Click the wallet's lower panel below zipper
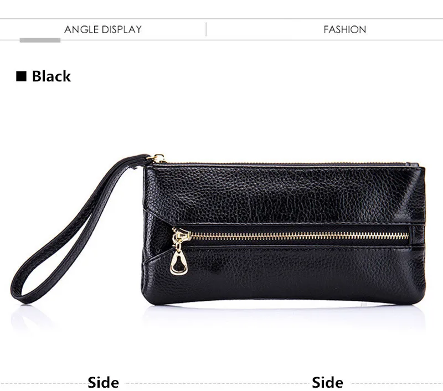Image resolution: width=443 pixels, height=391 pixels. click(x=282, y=275)
